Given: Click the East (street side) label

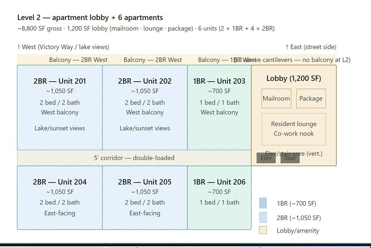Looking at the screenshot, I should [311, 47].
